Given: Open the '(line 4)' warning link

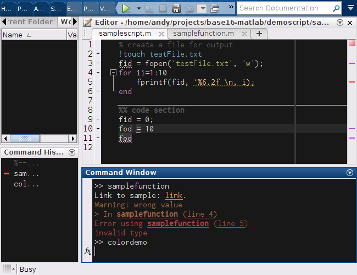Looking at the screenshot, I should pyautogui.click(x=200, y=214).
